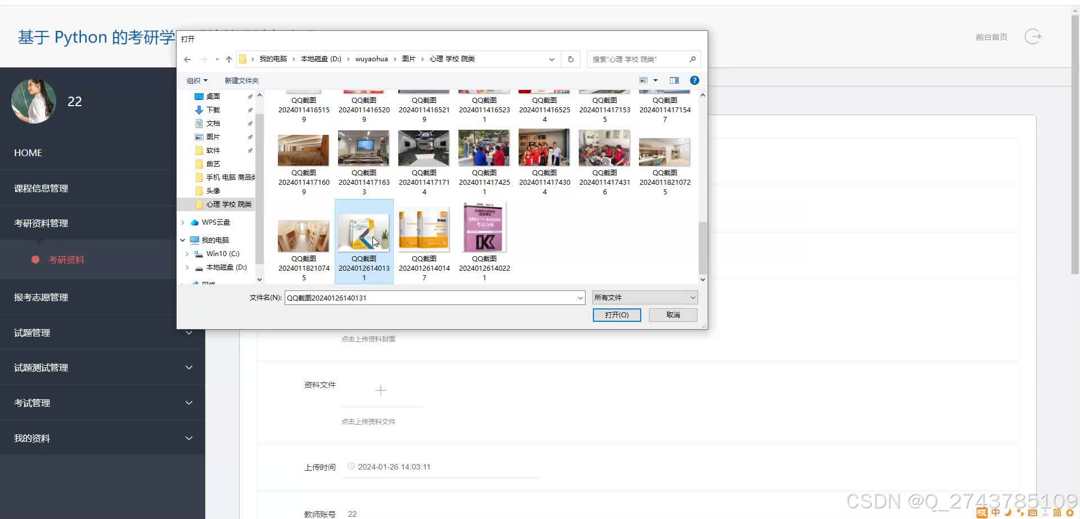Expand the 考试管理 sidebar menu
The height and width of the screenshot is (519, 1080).
tap(188, 403)
